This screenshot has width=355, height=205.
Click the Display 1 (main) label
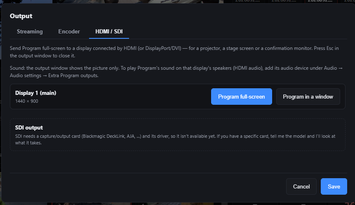tap(35, 93)
